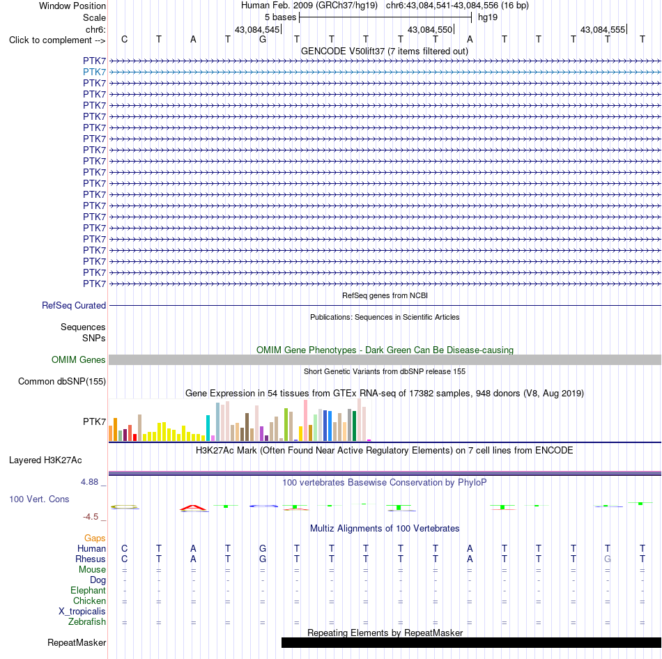Click the 'Layered H3K27Ac' track label
Image resolution: width=662 pixels, height=659 pixels.
(x=45, y=460)
